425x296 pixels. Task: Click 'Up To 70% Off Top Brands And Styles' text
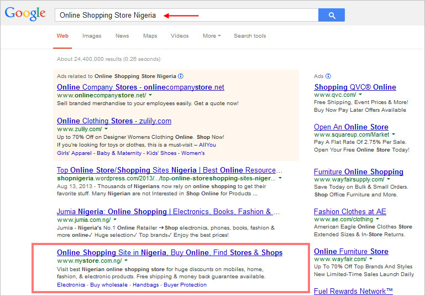(363, 267)
